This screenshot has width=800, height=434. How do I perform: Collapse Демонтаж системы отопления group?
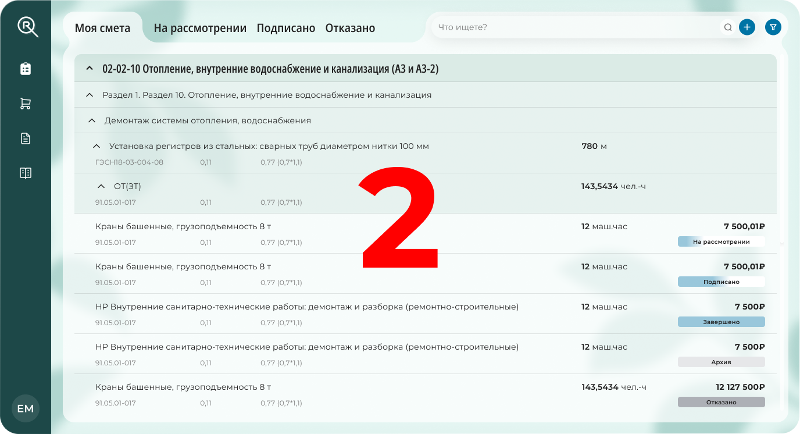pos(91,120)
